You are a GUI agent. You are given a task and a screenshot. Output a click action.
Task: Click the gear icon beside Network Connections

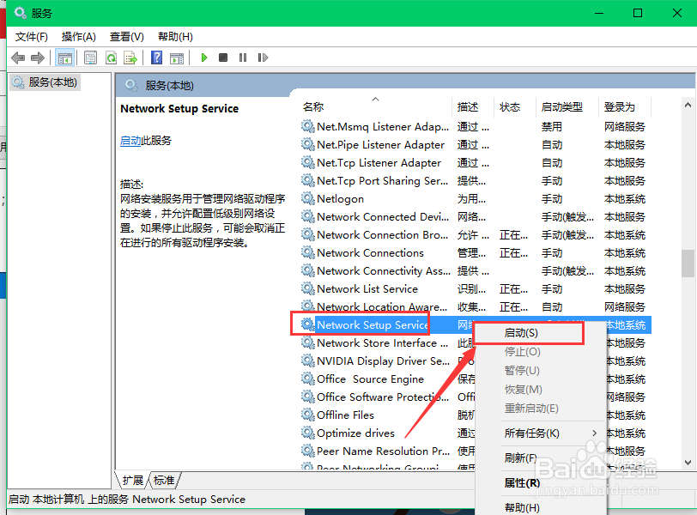tap(307, 253)
